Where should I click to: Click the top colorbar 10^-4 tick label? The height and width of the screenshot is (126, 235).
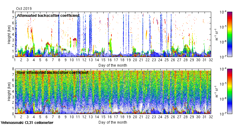223,12
